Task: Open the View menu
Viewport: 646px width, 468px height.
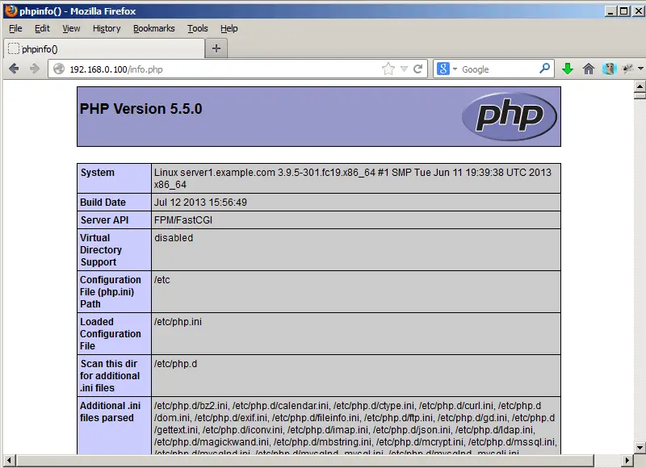Action: 71,28
